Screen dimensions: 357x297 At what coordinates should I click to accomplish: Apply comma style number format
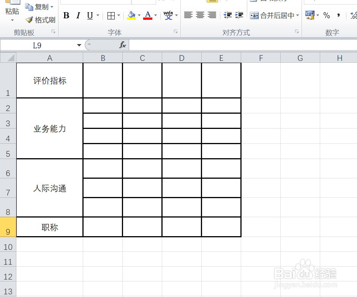pos(338,16)
